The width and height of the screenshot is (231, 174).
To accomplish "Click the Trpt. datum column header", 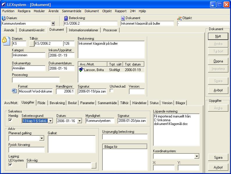I will pyautogui.click(x=134, y=64).
